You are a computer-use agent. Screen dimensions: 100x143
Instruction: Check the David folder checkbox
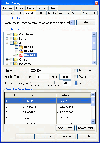[12, 39]
